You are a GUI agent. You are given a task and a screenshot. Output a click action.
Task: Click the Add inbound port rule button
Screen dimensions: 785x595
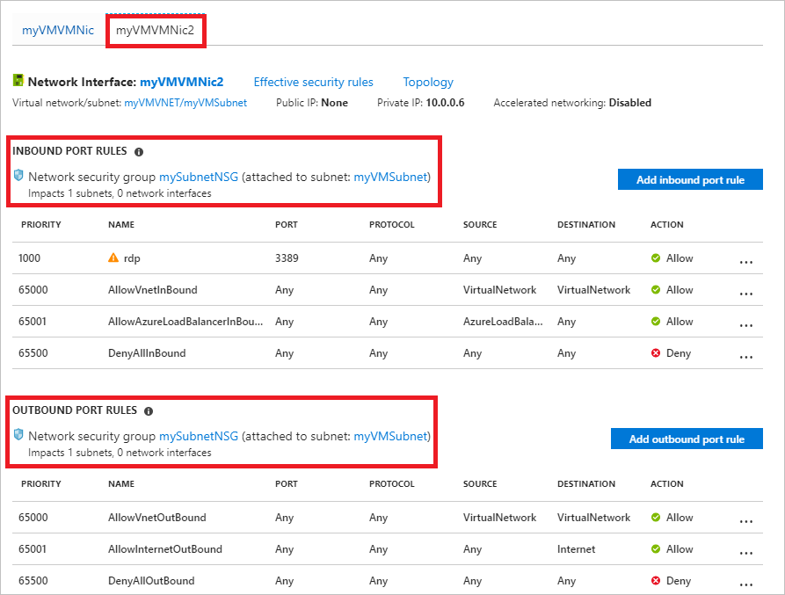pos(690,179)
